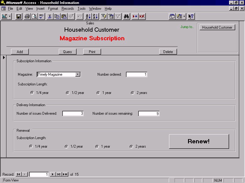Select subscription 1/4 year radio

[32, 93]
